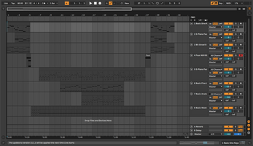The image size is (253, 146).
Task: Toggle the MIDI map mode switch
Action: [228, 3]
